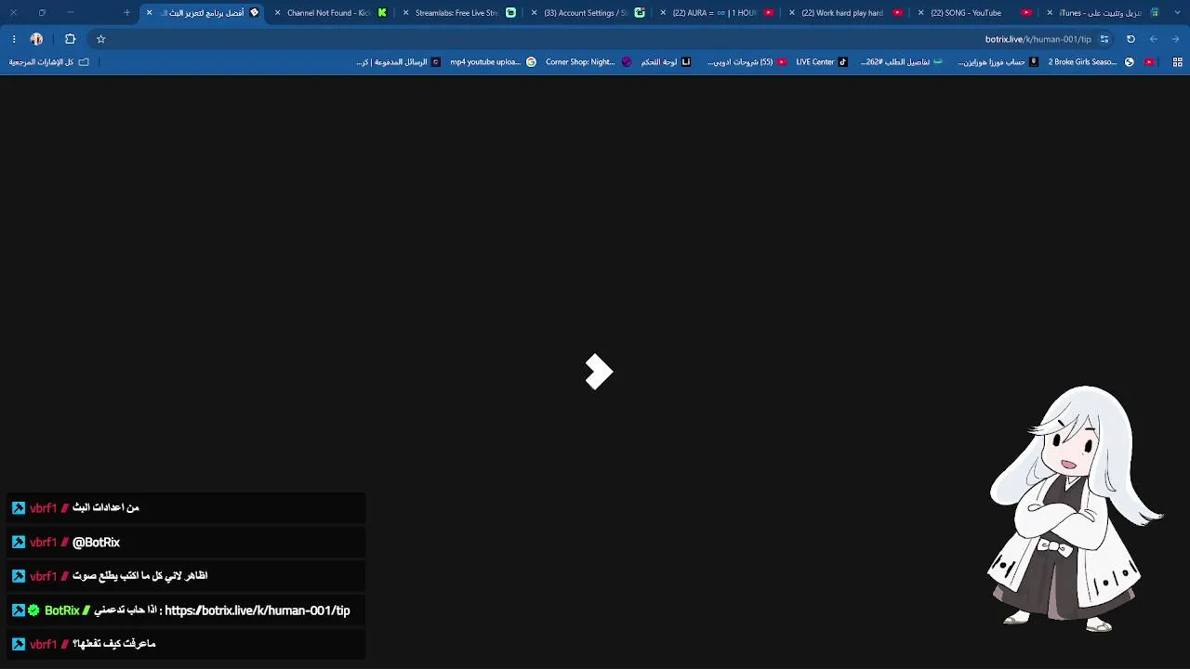Open the "الرسائل المدفوعة" bookmark
1190x669 pixels.
click(399, 62)
